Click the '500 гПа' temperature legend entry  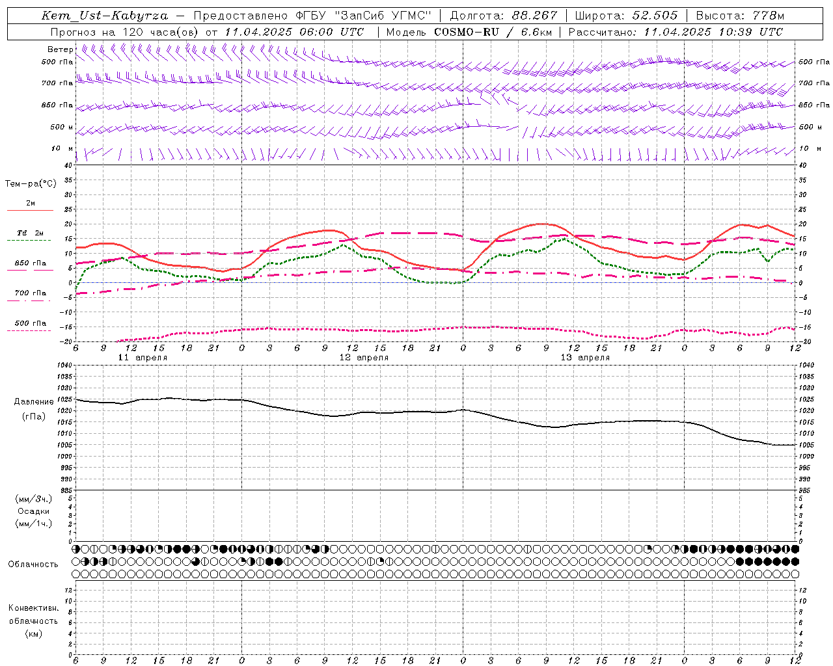coord(31,323)
